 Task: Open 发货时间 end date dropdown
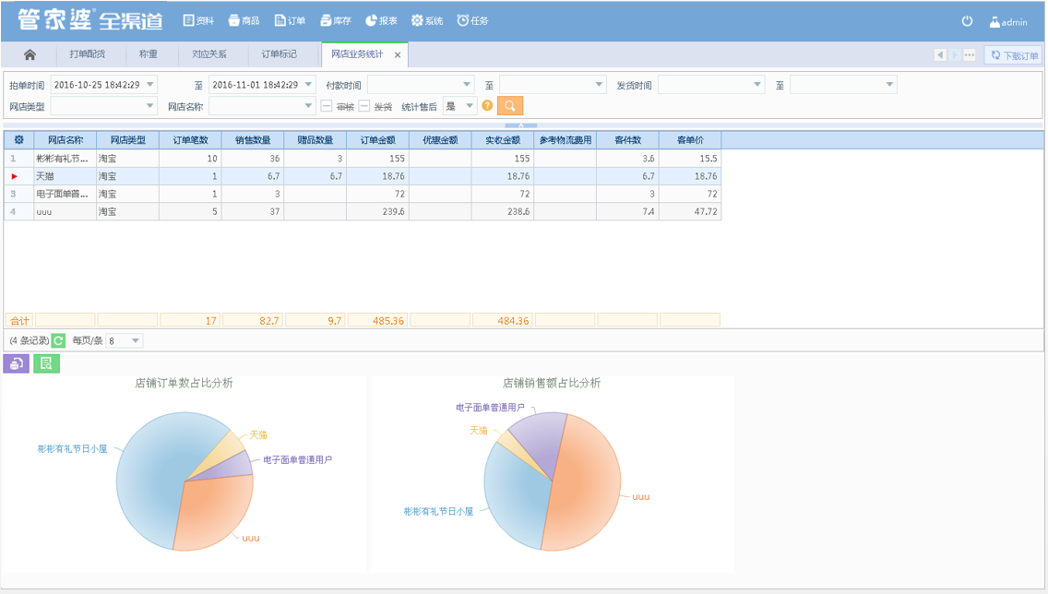click(889, 84)
